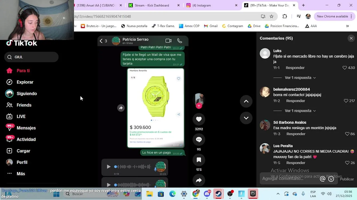Open Chrome media controls icon
Screen dimensions: 357x200
pos(299,16)
